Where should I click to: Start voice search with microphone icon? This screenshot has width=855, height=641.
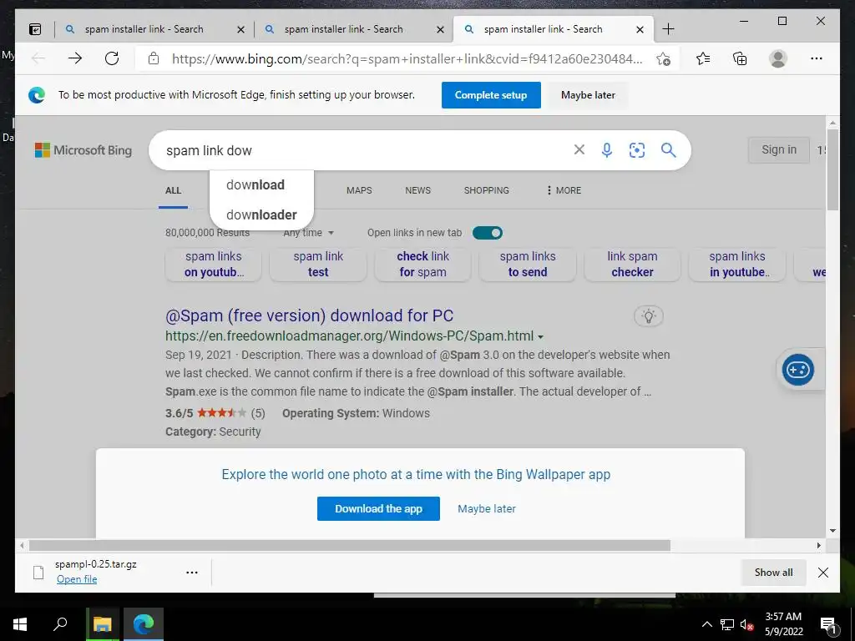coord(607,150)
